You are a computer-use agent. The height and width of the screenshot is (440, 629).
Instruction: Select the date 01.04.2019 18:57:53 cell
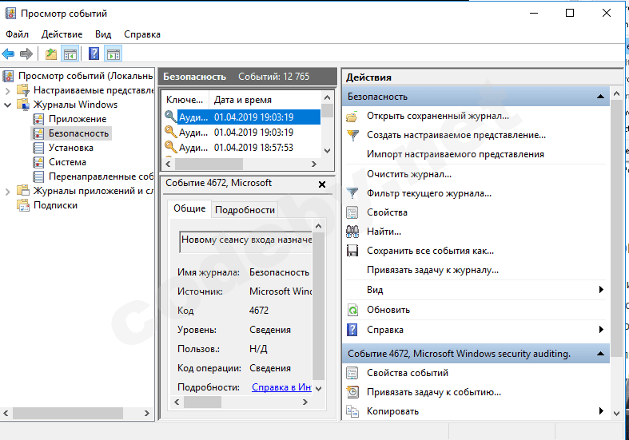[253, 148]
